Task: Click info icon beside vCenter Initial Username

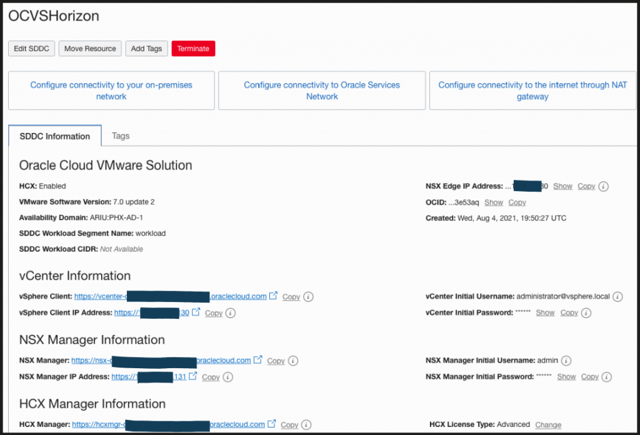Action: [x=617, y=296]
